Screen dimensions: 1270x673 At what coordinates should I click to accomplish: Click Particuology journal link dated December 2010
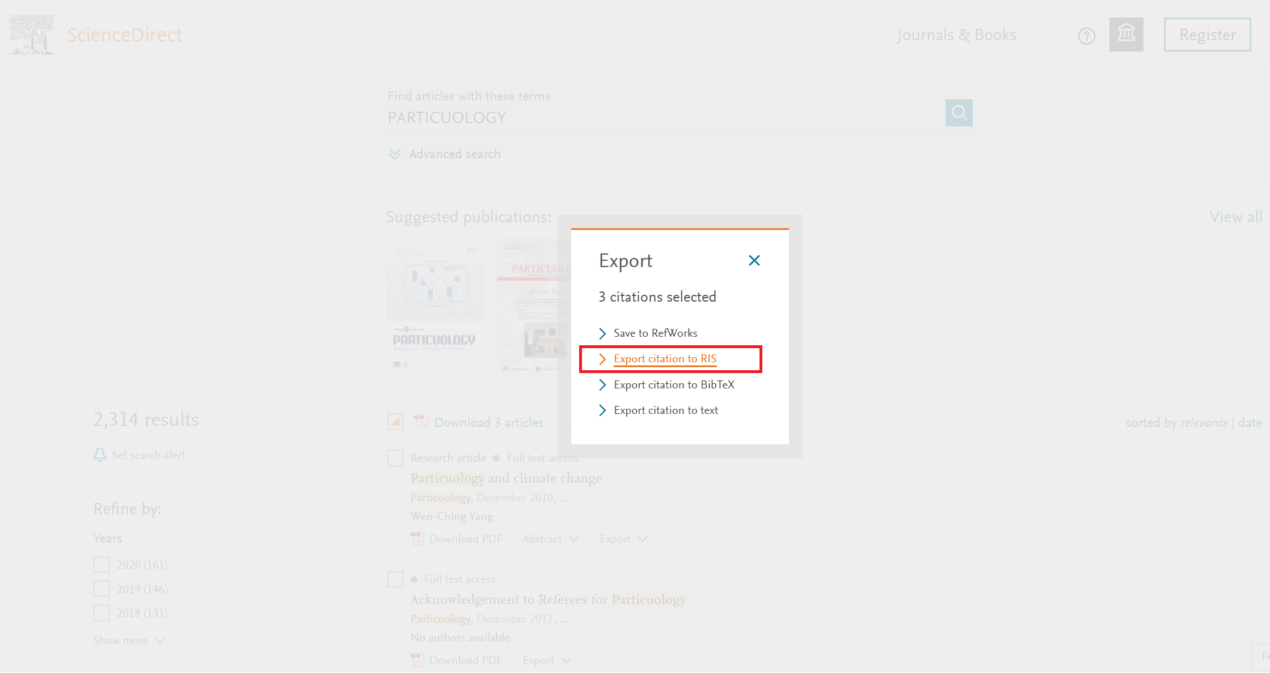click(440, 497)
